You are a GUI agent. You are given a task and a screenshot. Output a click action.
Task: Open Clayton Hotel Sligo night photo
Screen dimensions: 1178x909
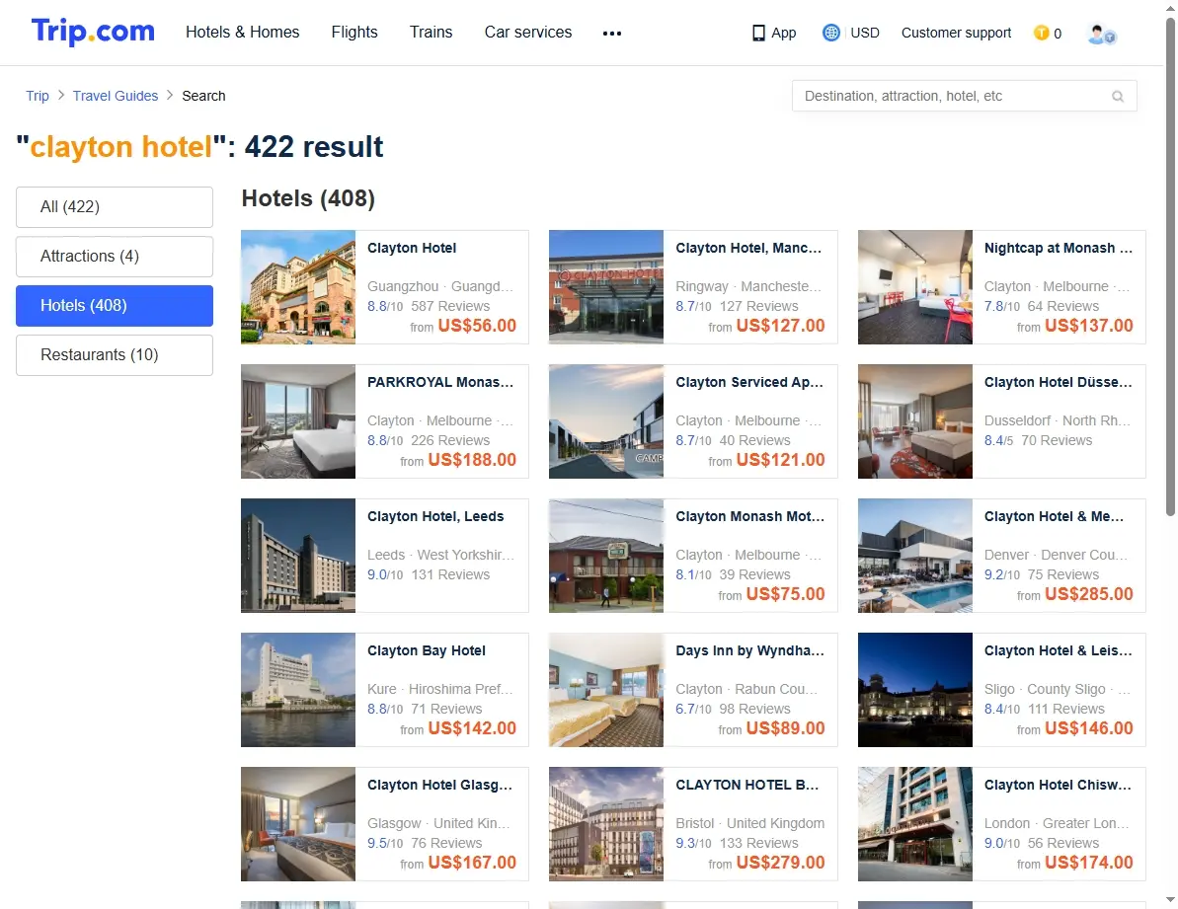tap(915, 691)
